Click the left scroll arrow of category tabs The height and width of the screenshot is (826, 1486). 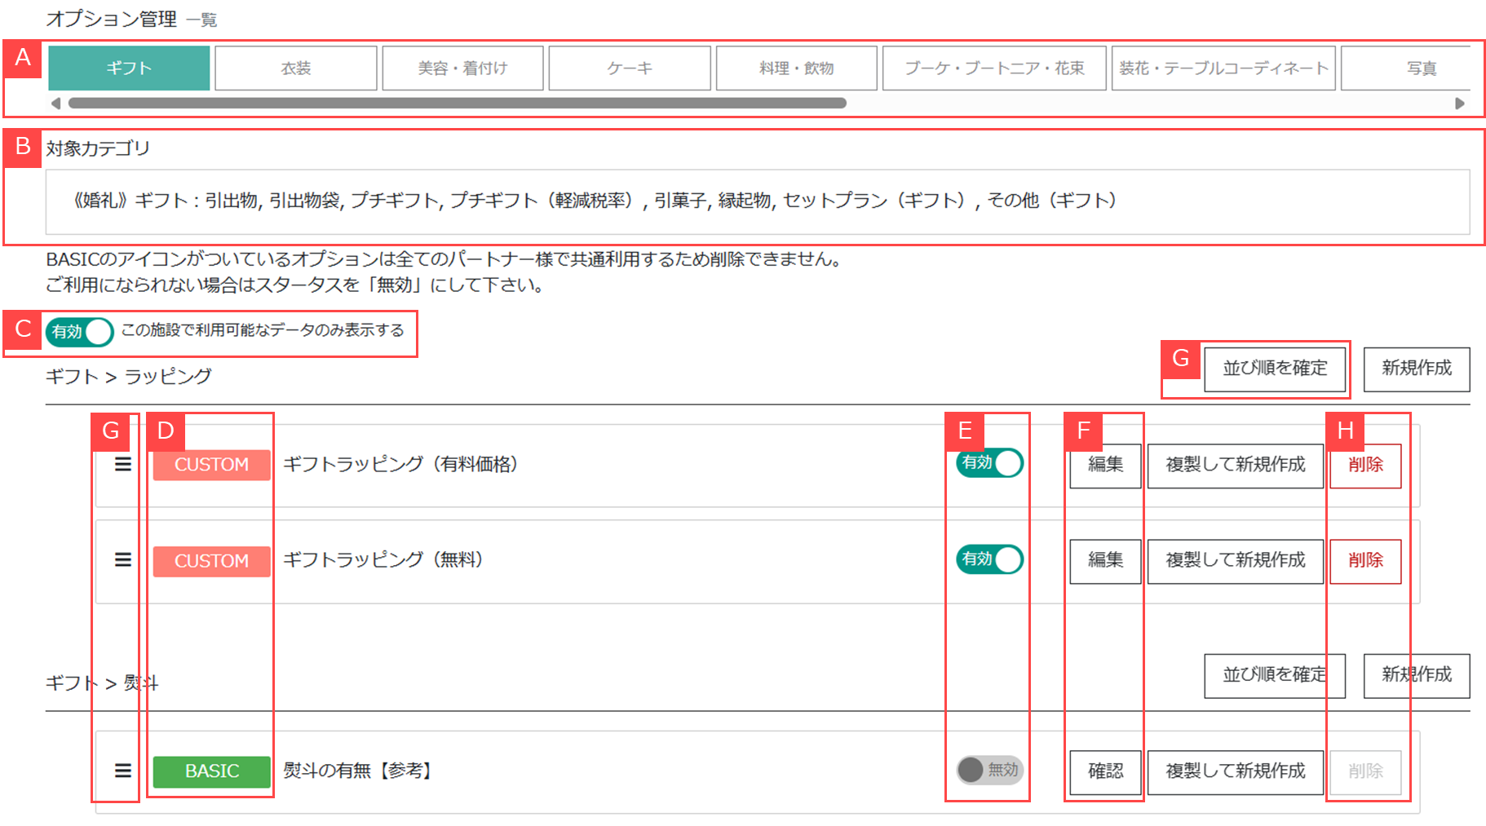(55, 104)
